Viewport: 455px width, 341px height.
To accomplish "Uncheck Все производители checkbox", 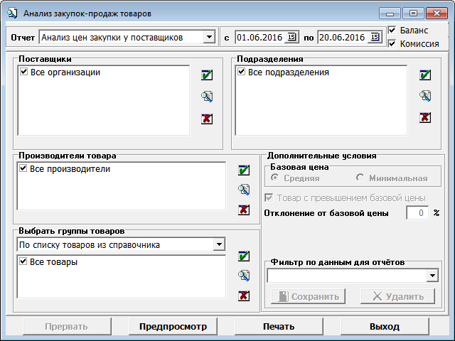I will (x=25, y=169).
